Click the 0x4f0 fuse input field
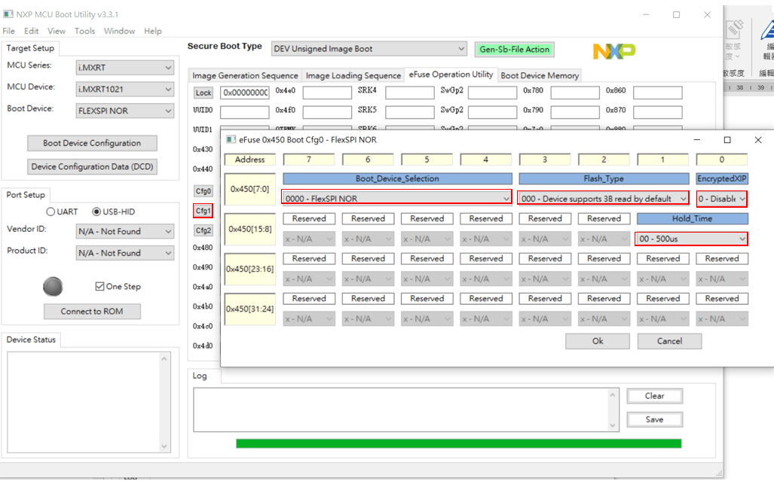 pyautogui.click(x=327, y=112)
